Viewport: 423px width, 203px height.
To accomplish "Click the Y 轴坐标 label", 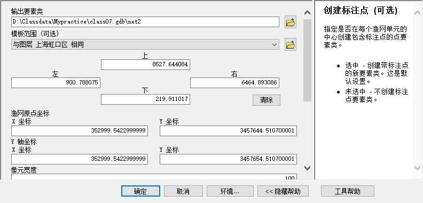I will point(23,142).
